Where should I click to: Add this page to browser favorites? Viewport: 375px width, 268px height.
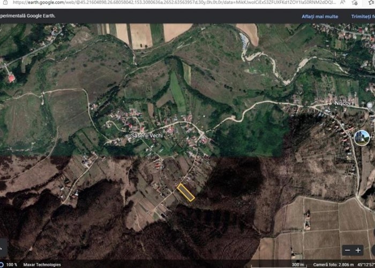coord(355,3)
